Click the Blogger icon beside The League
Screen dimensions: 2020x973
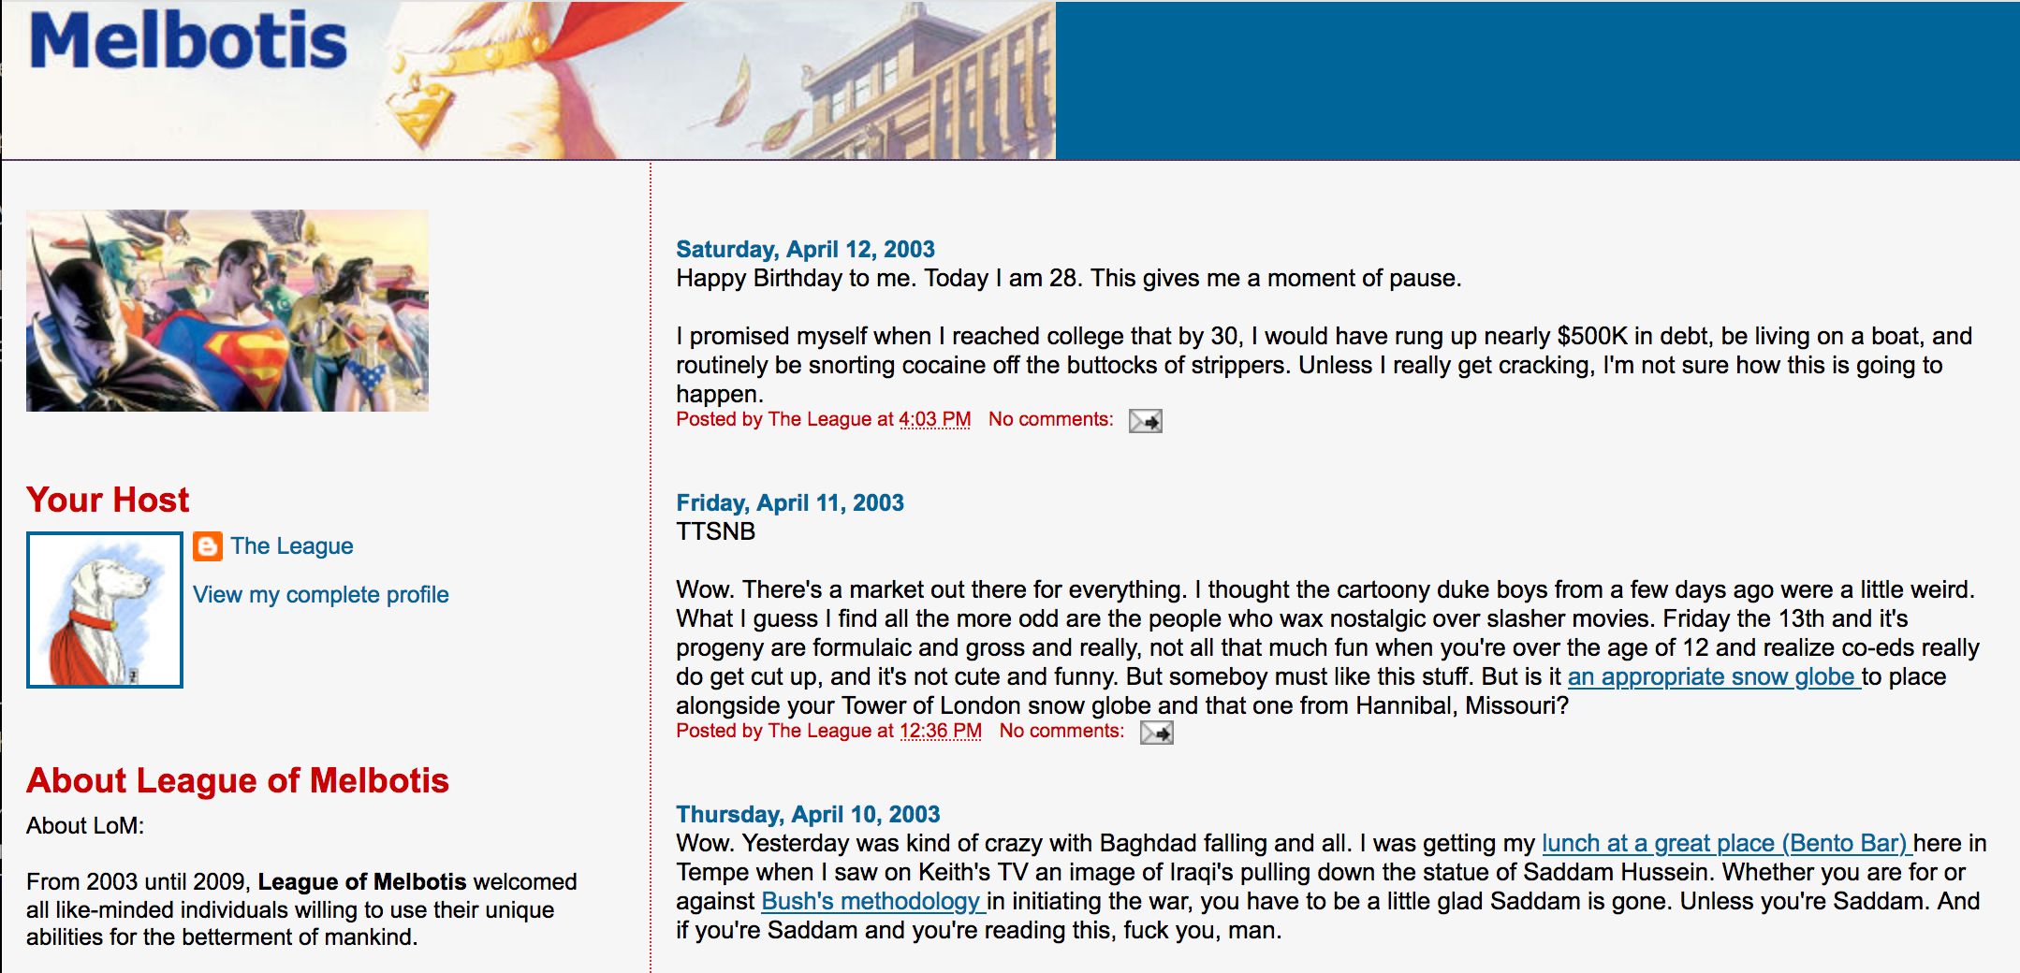[x=207, y=545]
